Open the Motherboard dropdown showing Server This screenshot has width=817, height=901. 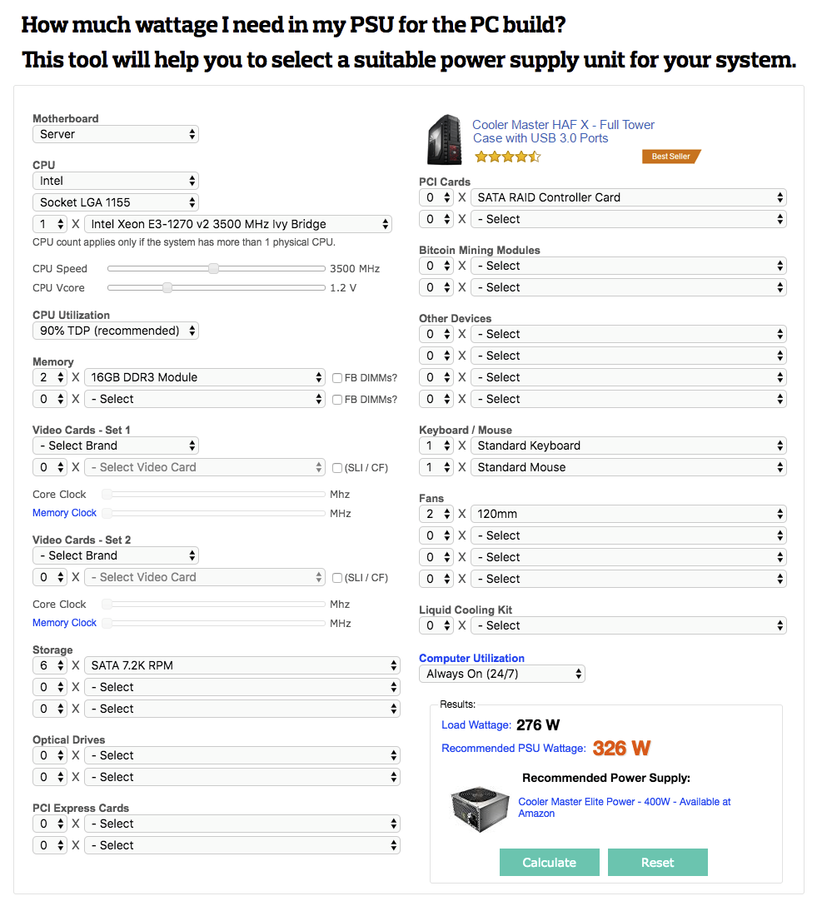click(116, 134)
